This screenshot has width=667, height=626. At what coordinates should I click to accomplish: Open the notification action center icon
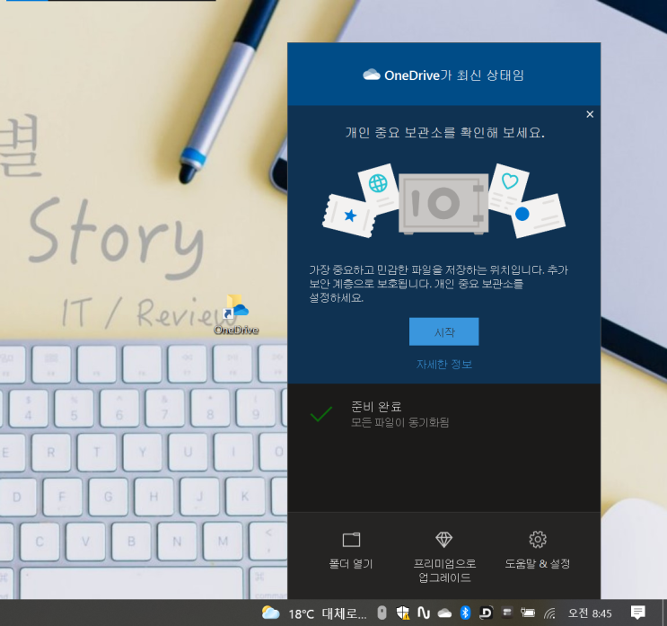[637, 613]
